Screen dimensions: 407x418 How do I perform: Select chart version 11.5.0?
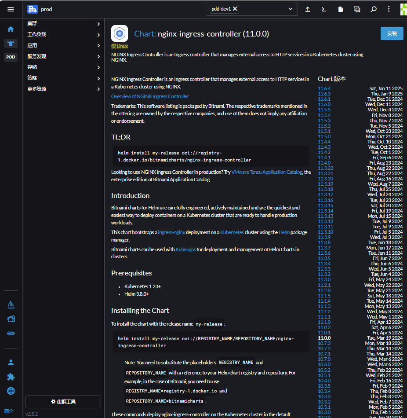click(324, 136)
